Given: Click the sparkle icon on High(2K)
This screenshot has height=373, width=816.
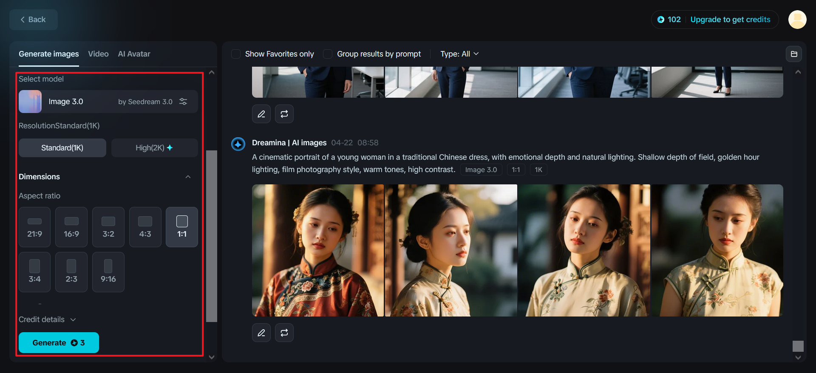Looking at the screenshot, I should [x=170, y=148].
